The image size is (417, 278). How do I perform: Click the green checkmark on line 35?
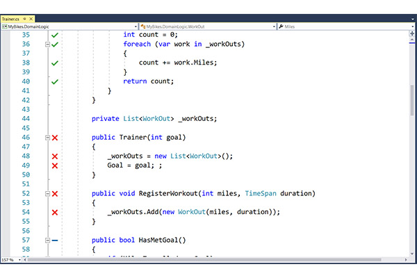tap(55, 35)
